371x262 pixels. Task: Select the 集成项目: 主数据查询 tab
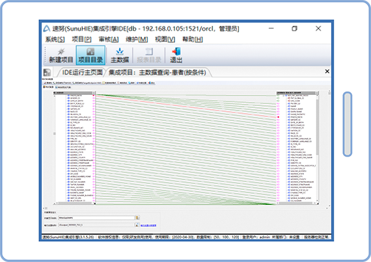pos(157,72)
